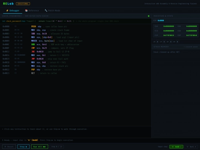Click the EBP register value

[x=191, y=35]
